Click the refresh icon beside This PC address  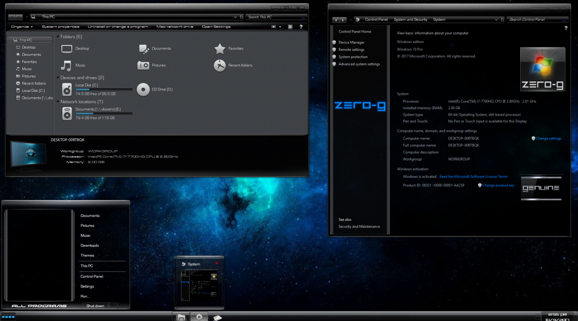[242, 17]
